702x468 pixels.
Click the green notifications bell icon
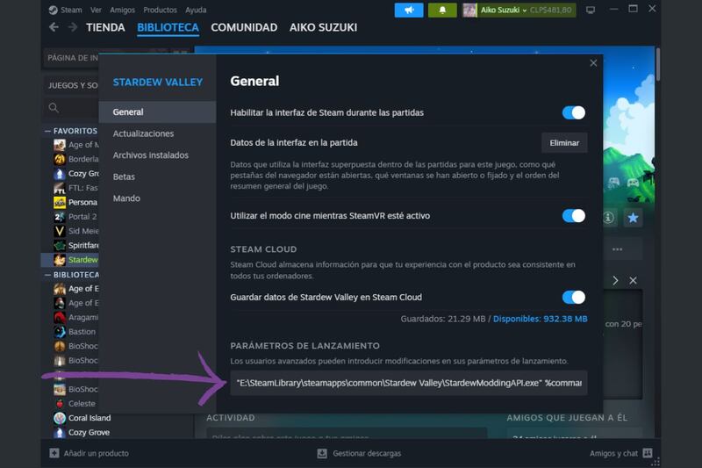(442, 11)
